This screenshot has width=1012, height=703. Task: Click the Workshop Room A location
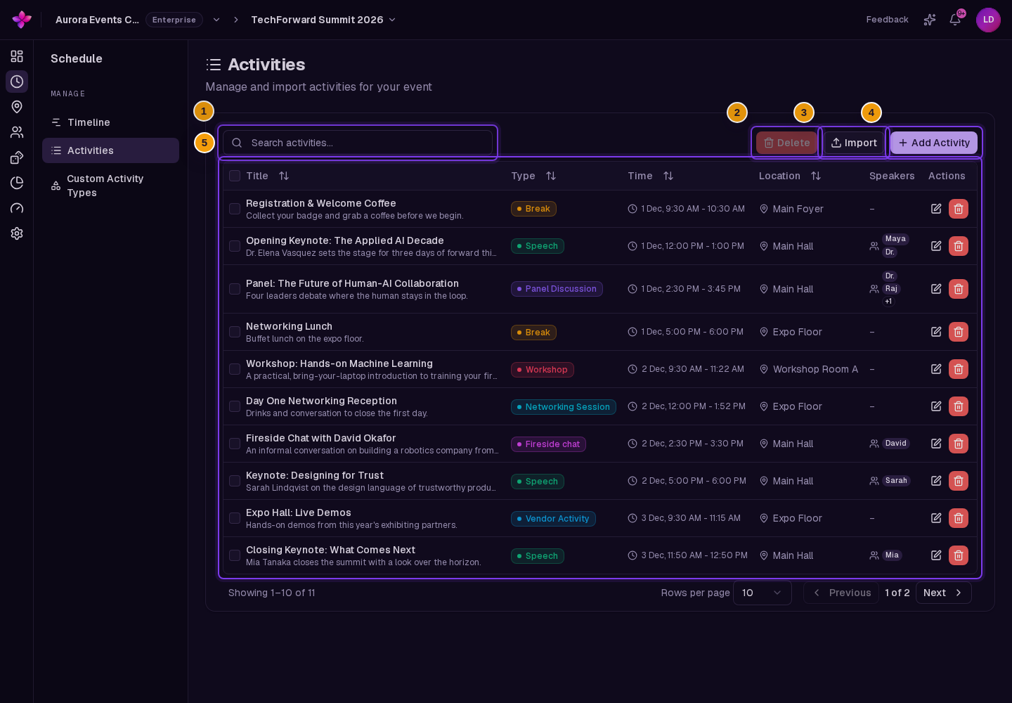(809, 369)
